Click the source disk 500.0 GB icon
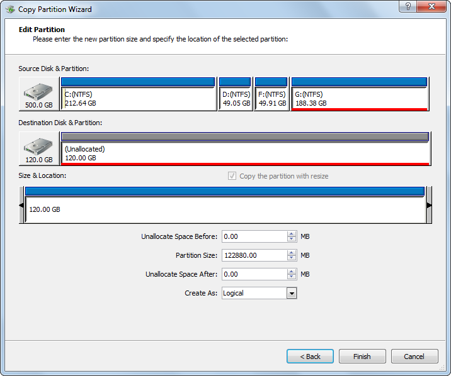 coord(38,94)
